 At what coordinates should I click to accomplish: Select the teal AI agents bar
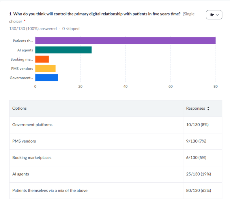coord(63,50)
